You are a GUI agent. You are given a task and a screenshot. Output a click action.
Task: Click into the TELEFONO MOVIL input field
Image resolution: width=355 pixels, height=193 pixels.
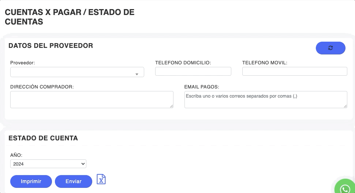pyautogui.click(x=295, y=71)
